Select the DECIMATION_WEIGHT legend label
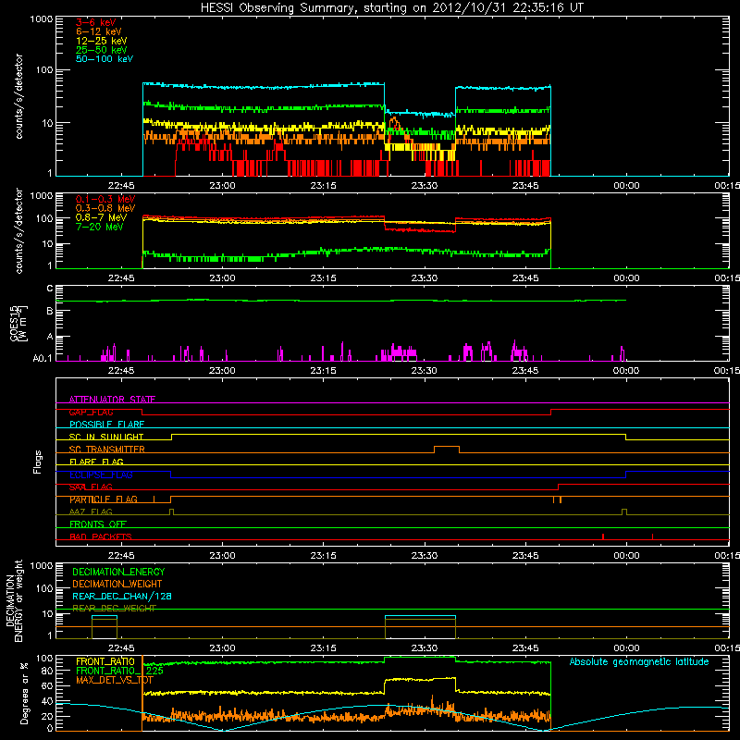Viewport: 740px width, 740px height. pos(117,584)
